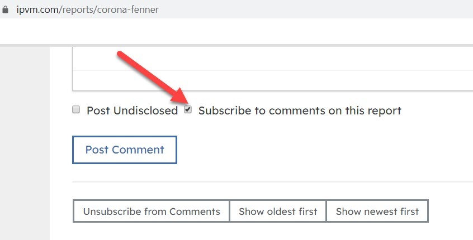Click the red arrow's tail end
This screenshot has height=240, width=473.
120,54
